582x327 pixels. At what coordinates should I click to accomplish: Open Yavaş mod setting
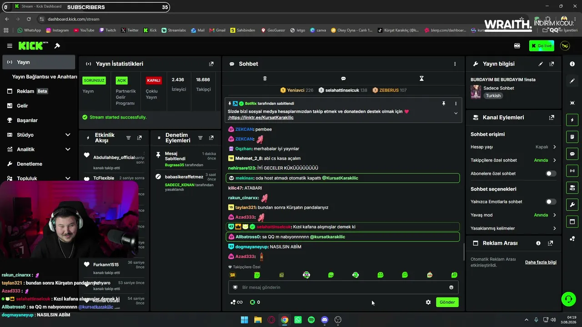tap(513, 215)
